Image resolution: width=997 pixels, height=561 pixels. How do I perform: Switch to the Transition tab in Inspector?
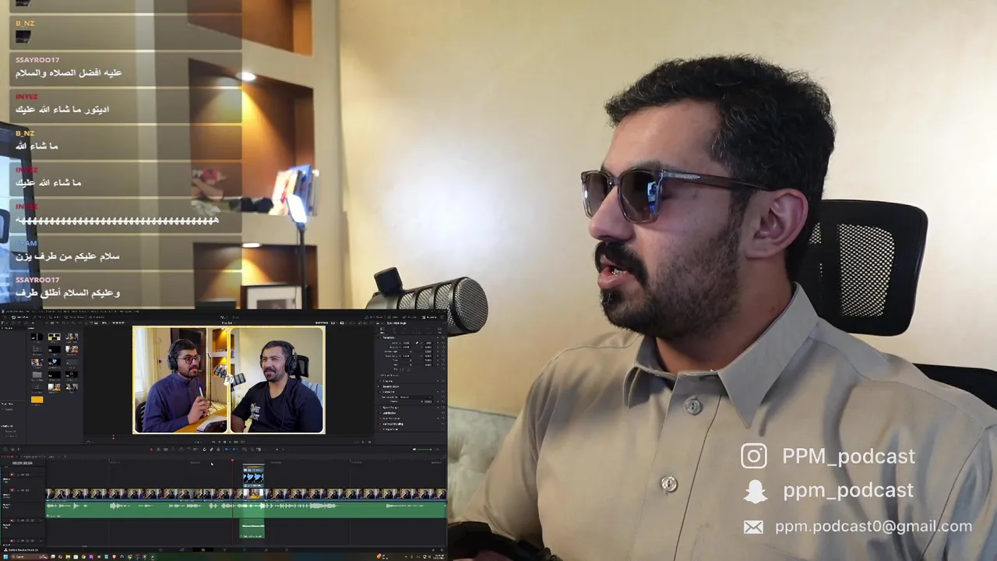[416, 330]
